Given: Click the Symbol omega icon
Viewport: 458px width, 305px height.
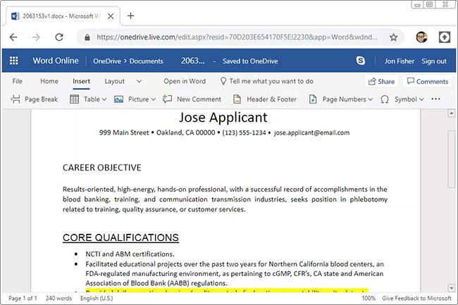Looking at the screenshot, I should coord(385,99).
